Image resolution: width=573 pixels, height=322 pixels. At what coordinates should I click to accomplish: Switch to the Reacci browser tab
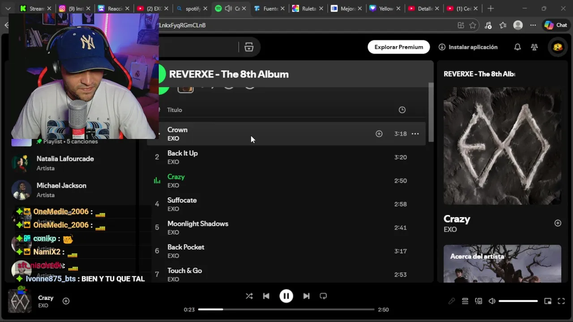[x=113, y=8]
